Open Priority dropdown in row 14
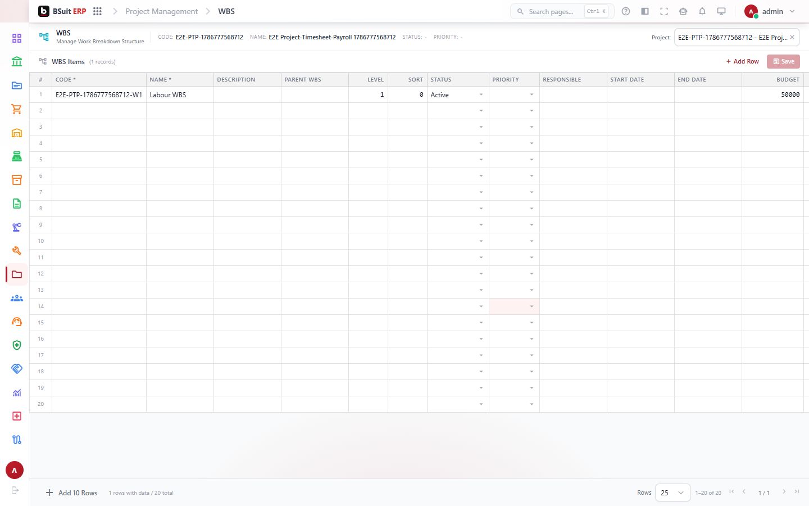 coord(531,306)
